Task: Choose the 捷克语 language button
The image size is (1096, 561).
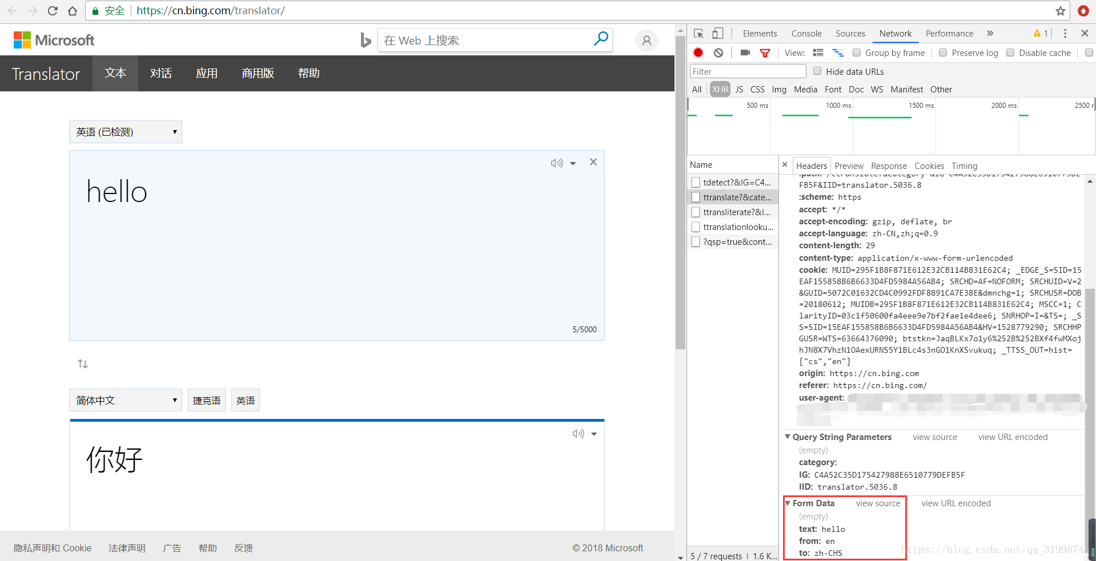Action: pos(207,400)
